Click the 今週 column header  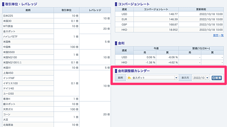click(156, 48)
